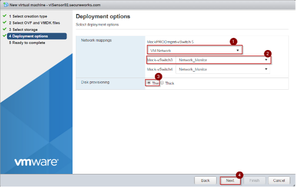Go to step 3 Select storage
Screen dimensions: 296x187
click(23, 29)
